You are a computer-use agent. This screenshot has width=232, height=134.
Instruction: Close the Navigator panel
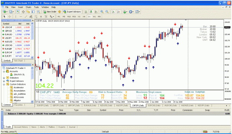point(33,65)
